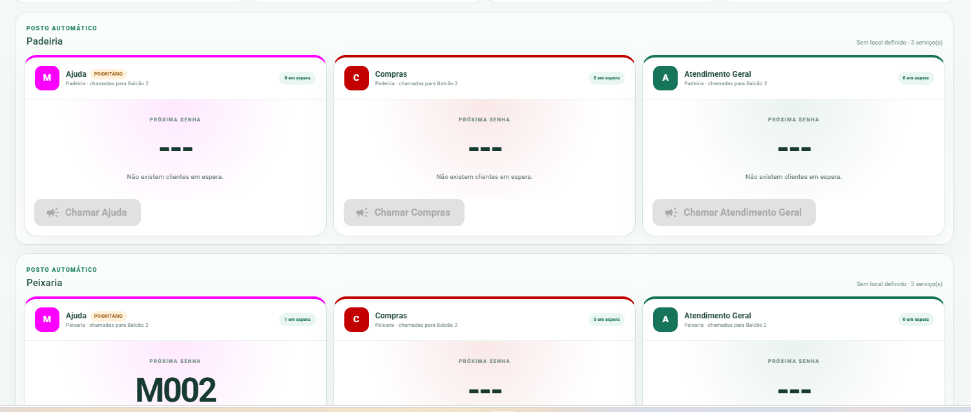Click the magenta M icon in Peixaria Ajuda
Screen dimensions: 971x412
47,320
